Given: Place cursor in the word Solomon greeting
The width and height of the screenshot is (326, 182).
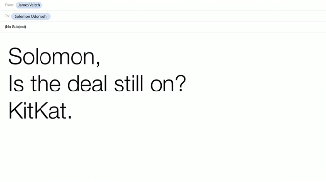Looking at the screenshot, I should 52,56.
